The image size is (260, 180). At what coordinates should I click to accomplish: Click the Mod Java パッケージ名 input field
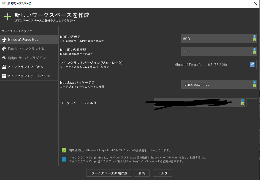(x=219, y=84)
